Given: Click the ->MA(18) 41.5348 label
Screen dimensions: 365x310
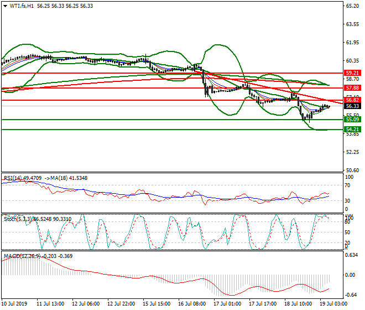Looking at the screenshot, I should [66, 178].
